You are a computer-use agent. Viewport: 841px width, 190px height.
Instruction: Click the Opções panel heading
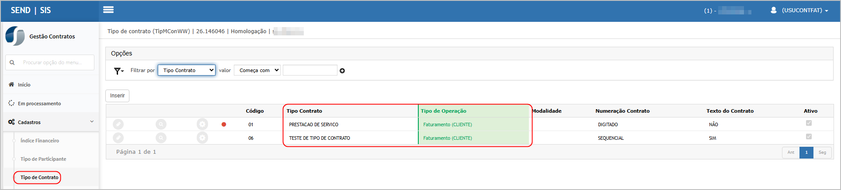122,53
